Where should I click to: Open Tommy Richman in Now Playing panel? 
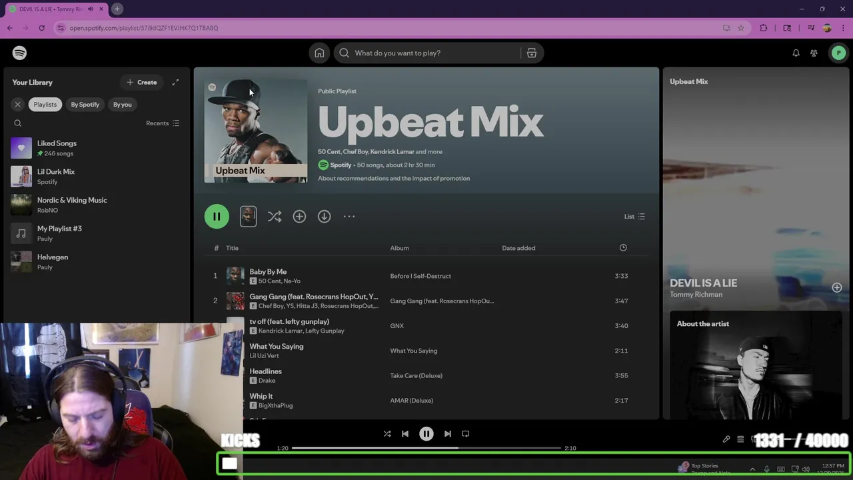(x=696, y=295)
